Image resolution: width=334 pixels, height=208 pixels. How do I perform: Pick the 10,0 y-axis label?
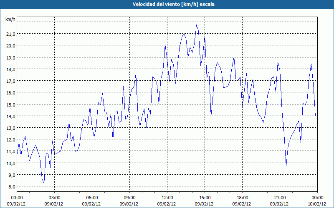[10, 163]
